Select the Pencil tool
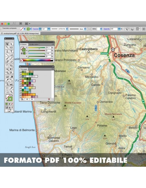This screenshot has height=188, width=146. (11, 58)
